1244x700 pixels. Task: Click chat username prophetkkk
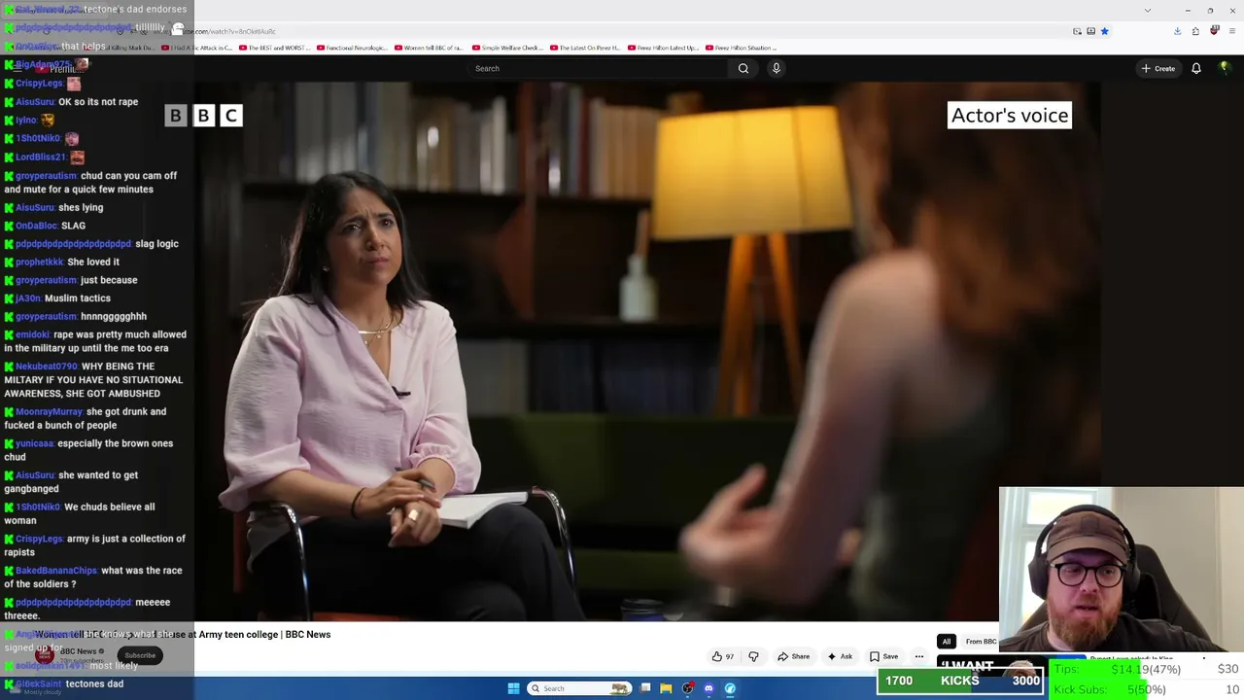point(40,262)
